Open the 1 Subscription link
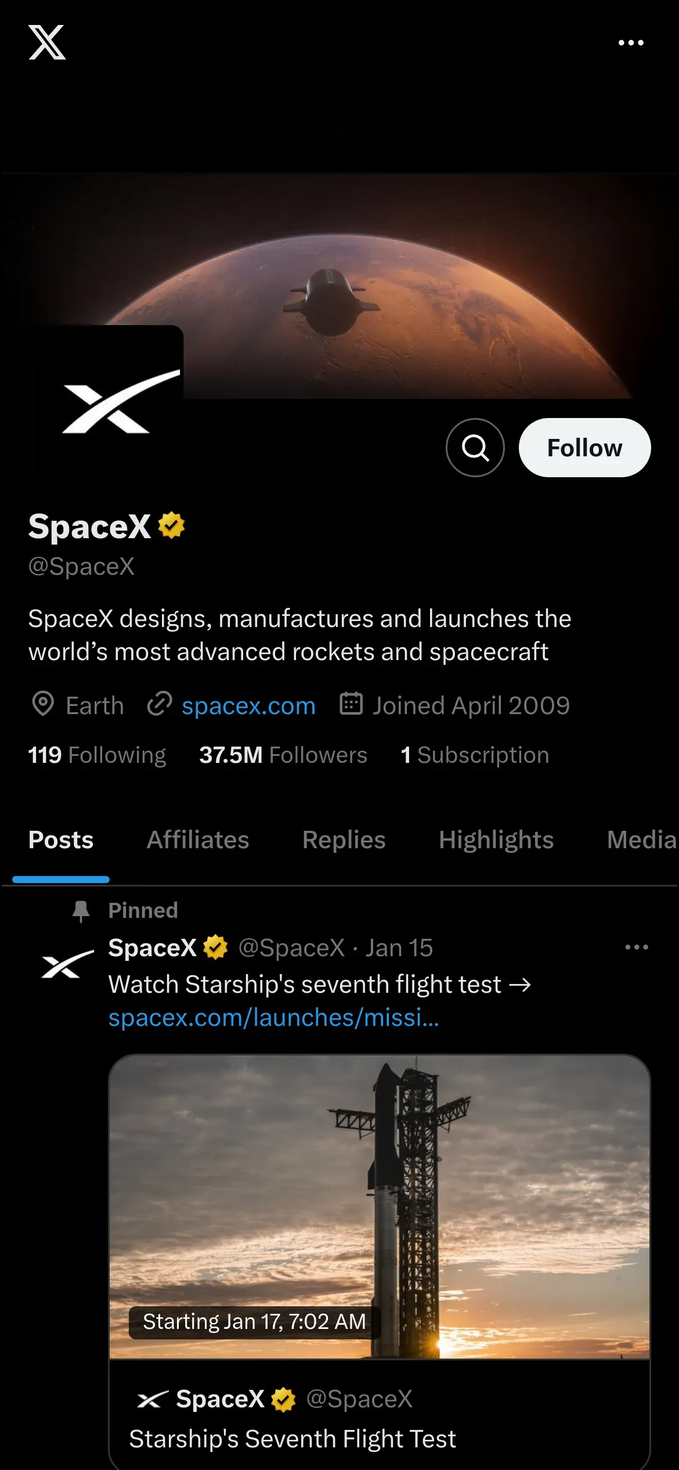The width and height of the screenshot is (679, 1470). pyautogui.click(x=475, y=755)
